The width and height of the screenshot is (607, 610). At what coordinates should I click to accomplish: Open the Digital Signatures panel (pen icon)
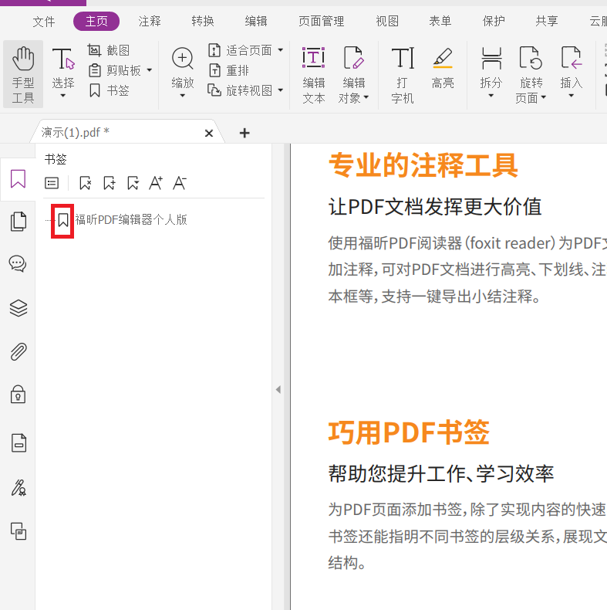[x=19, y=488]
